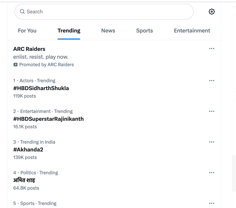
Task: Select the Trending tab
Action: [x=69, y=31]
